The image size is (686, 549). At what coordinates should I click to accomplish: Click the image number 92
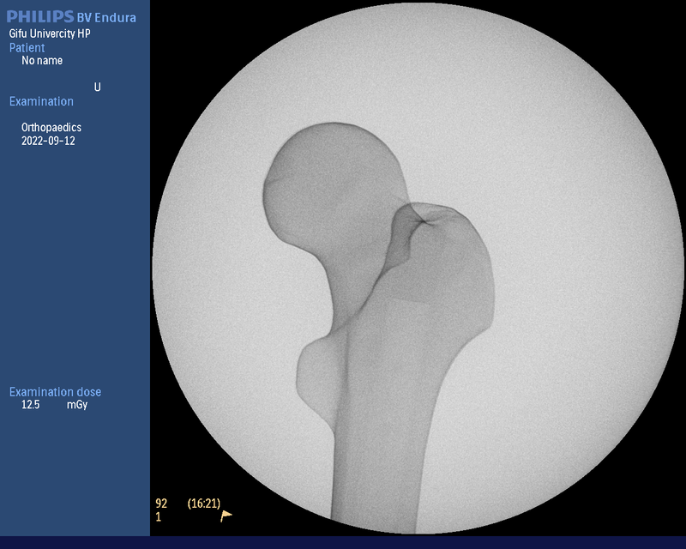pyautogui.click(x=161, y=504)
